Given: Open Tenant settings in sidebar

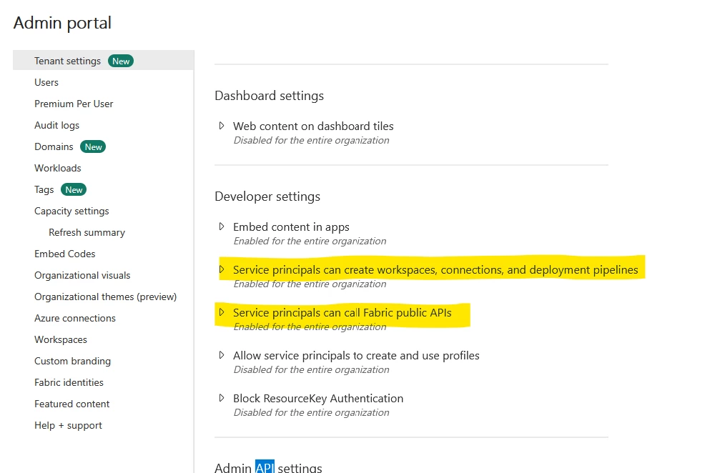Looking at the screenshot, I should pyautogui.click(x=67, y=61).
